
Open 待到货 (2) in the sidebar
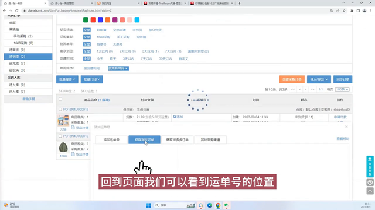(x=28, y=57)
